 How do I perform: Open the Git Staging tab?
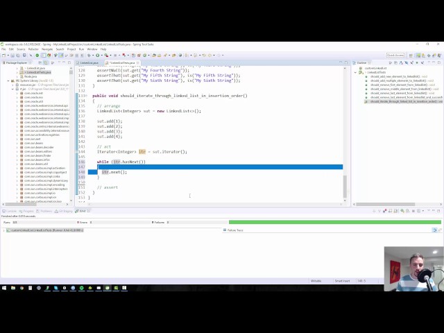[64, 211]
